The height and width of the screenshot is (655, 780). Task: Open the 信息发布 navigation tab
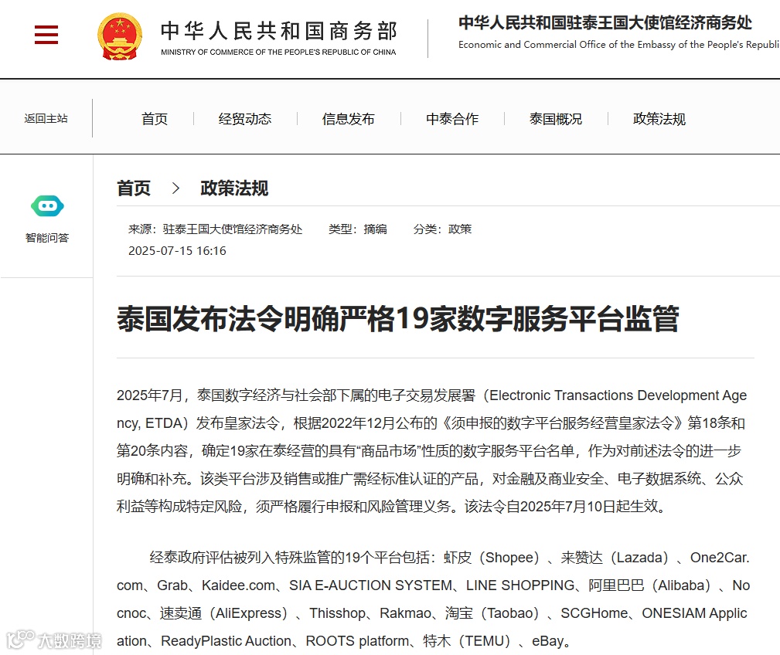click(x=348, y=119)
